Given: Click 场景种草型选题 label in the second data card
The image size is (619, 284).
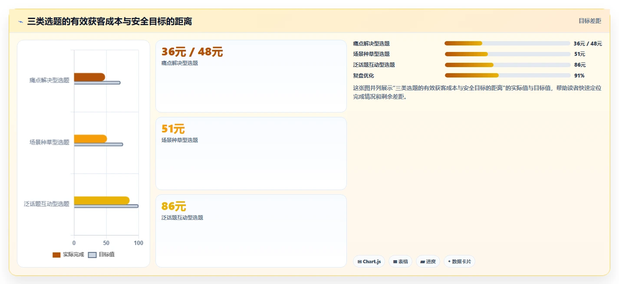Looking at the screenshot, I should (180, 140).
